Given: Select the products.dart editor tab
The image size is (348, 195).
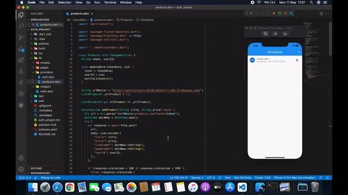Looking at the screenshot, I should (x=79, y=14).
